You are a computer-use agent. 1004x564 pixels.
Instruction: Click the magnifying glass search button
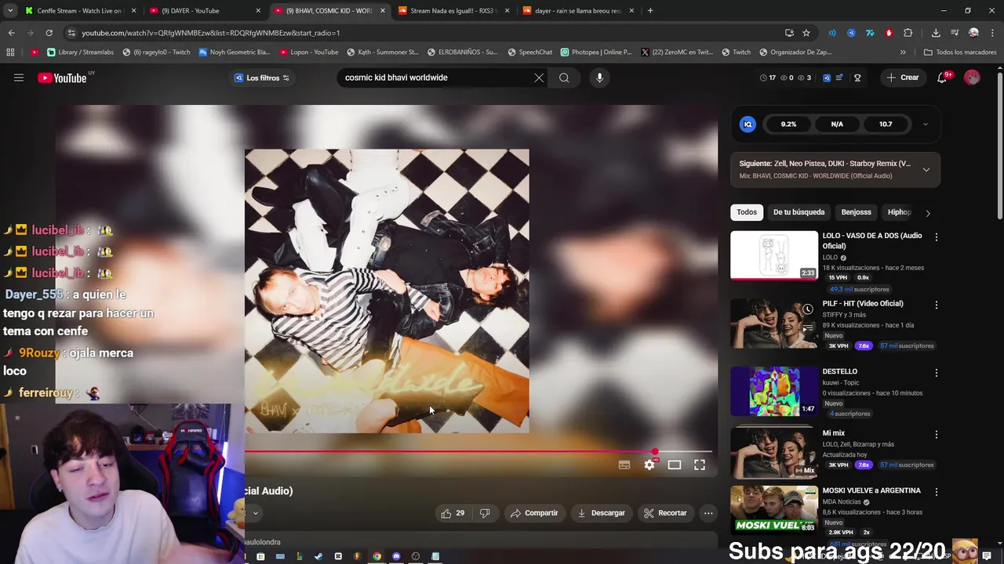point(564,78)
